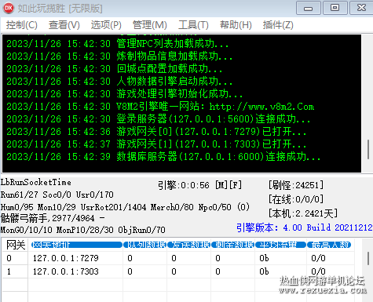The width and height of the screenshot is (373, 302).
Task: Click log line 游戏处理引擎初始化成功
Action: coord(125,93)
